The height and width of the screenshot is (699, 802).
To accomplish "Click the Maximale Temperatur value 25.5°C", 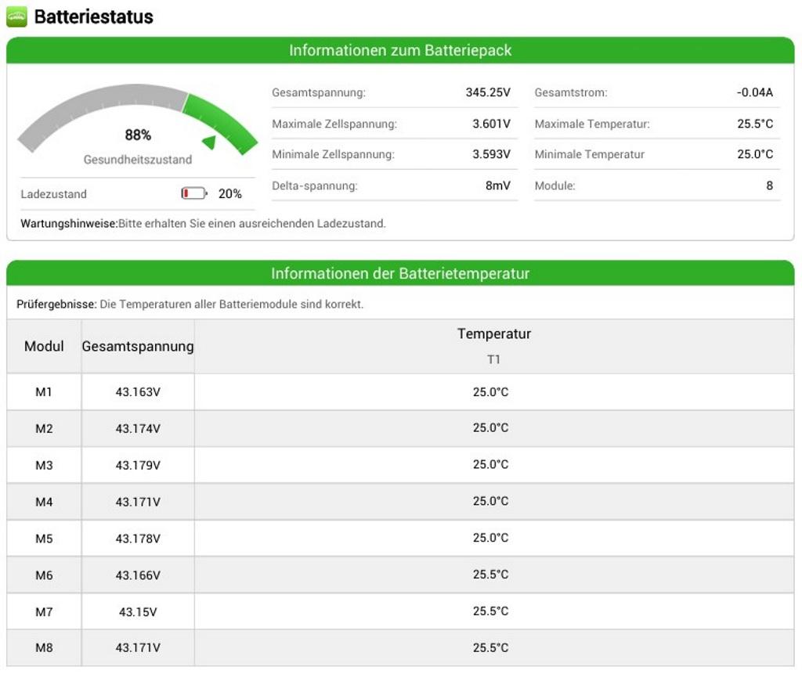I will (755, 124).
